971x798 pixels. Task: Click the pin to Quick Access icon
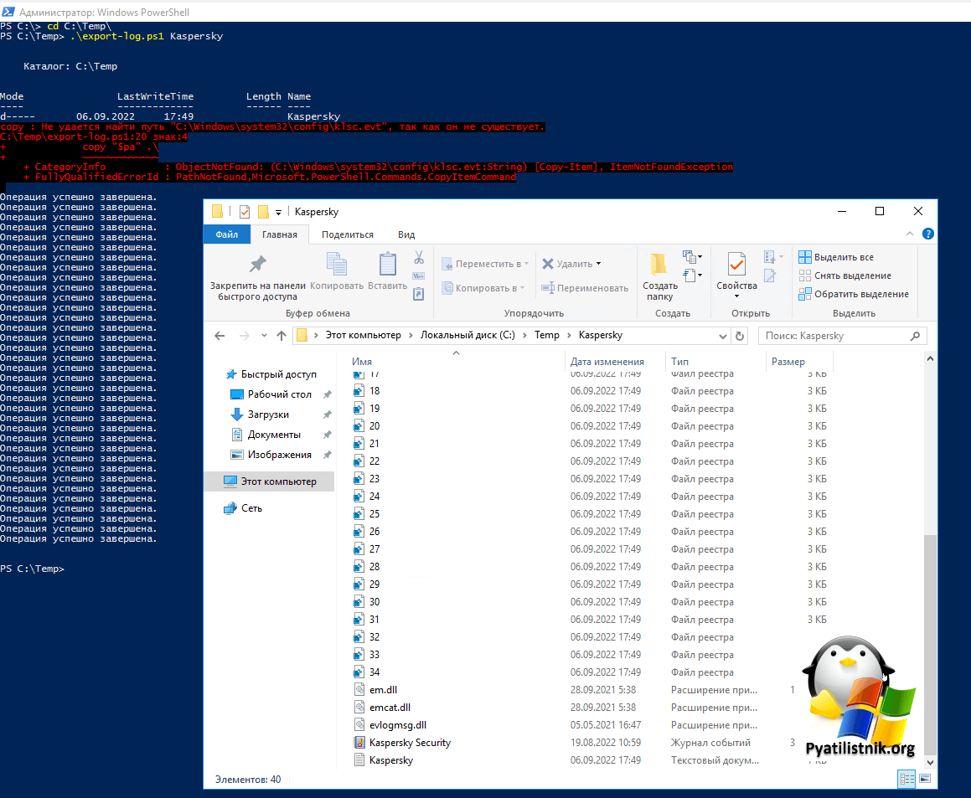(258, 265)
